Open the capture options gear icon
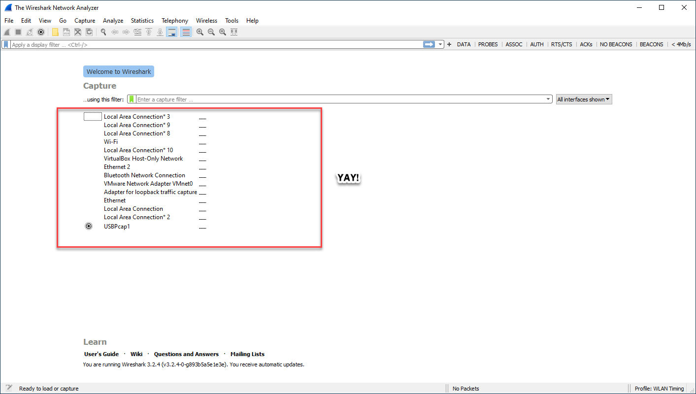696x394 pixels. [41, 32]
